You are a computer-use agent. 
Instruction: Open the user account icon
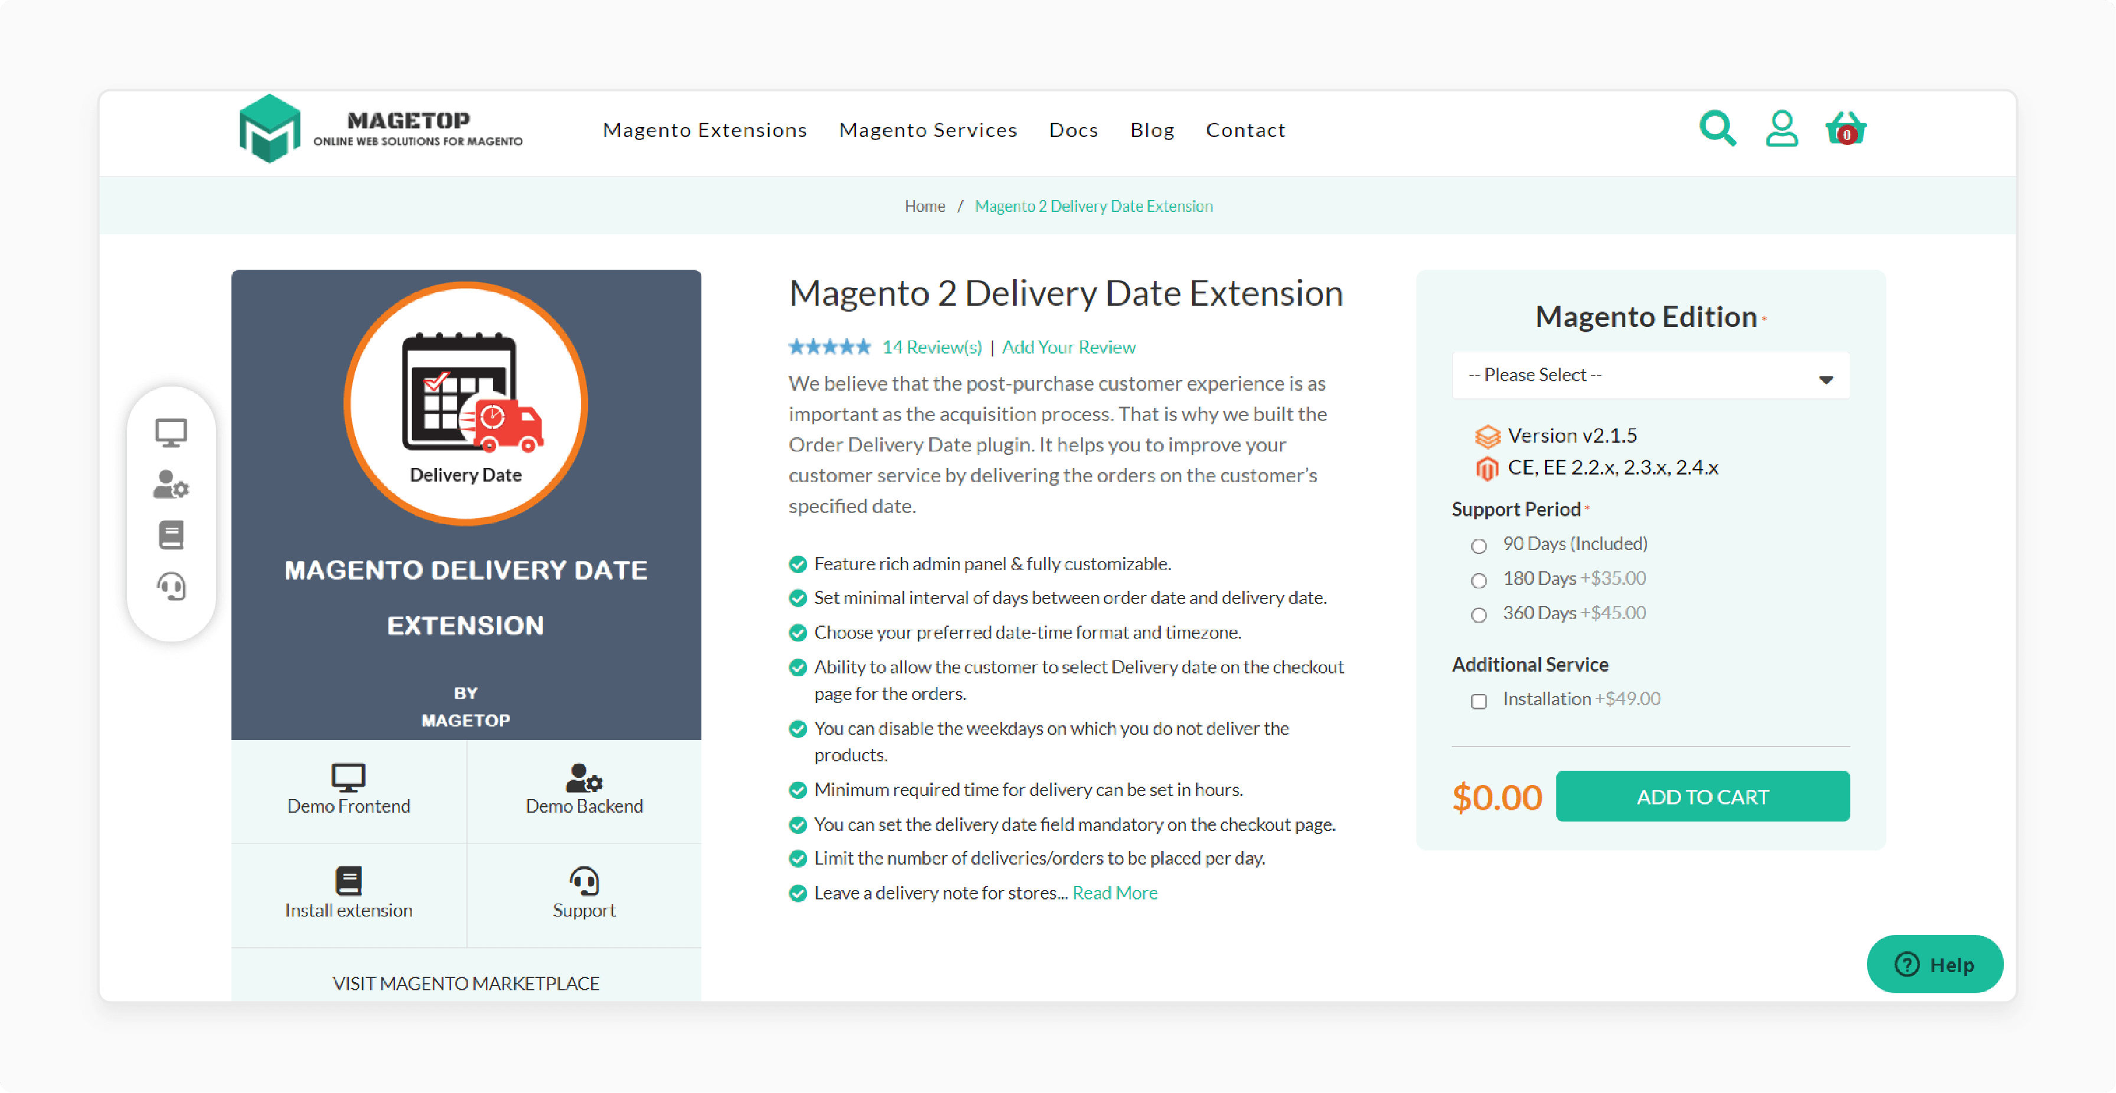(x=1781, y=129)
